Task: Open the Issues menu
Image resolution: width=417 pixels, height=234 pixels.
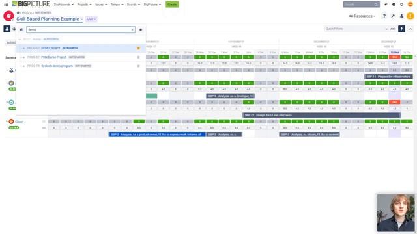Action: click(101, 5)
